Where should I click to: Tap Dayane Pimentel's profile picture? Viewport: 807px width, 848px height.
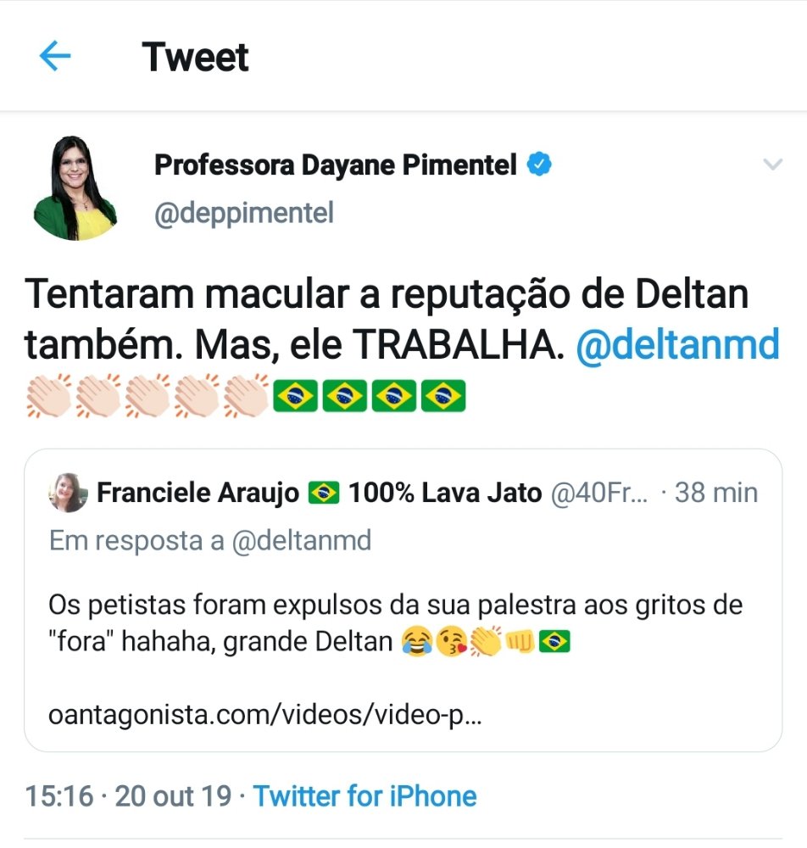(x=75, y=188)
